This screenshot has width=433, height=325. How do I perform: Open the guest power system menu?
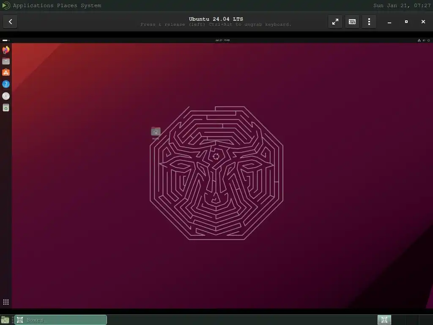(429, 40)
